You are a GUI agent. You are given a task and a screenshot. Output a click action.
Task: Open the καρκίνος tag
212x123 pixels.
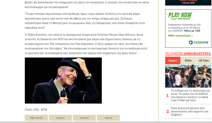click(x=60, y=118)
